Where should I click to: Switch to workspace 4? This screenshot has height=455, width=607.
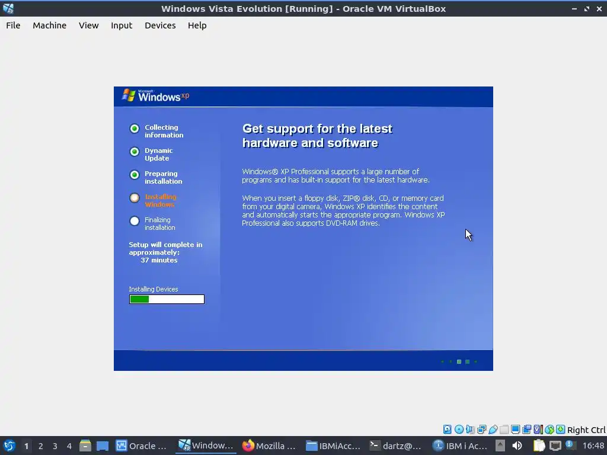coord(69,446)
